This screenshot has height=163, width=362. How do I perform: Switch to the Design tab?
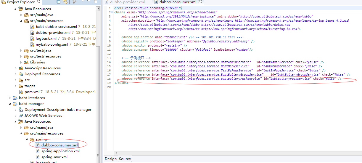click(110, 159)
